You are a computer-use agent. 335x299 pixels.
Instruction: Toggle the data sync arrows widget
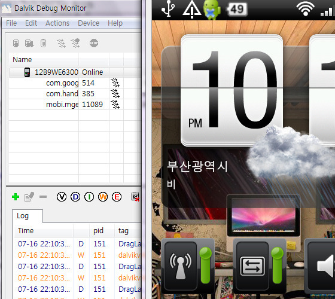pyautogui.click(x=260, y=266)
